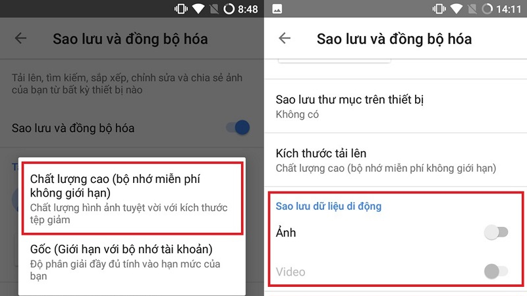Tap back arrow in left screen header

(x=20, y=38)
